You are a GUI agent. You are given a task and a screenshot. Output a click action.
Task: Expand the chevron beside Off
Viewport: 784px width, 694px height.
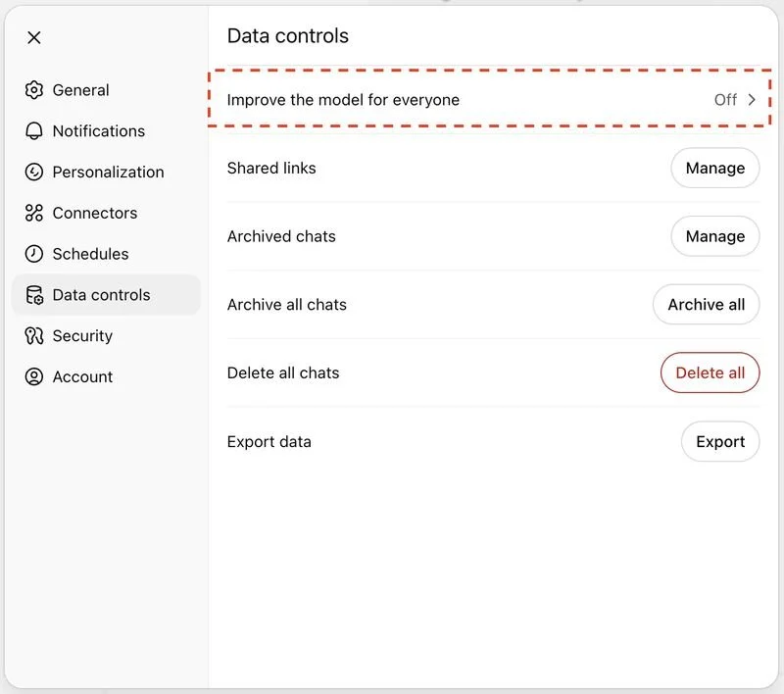coord(753,100)
